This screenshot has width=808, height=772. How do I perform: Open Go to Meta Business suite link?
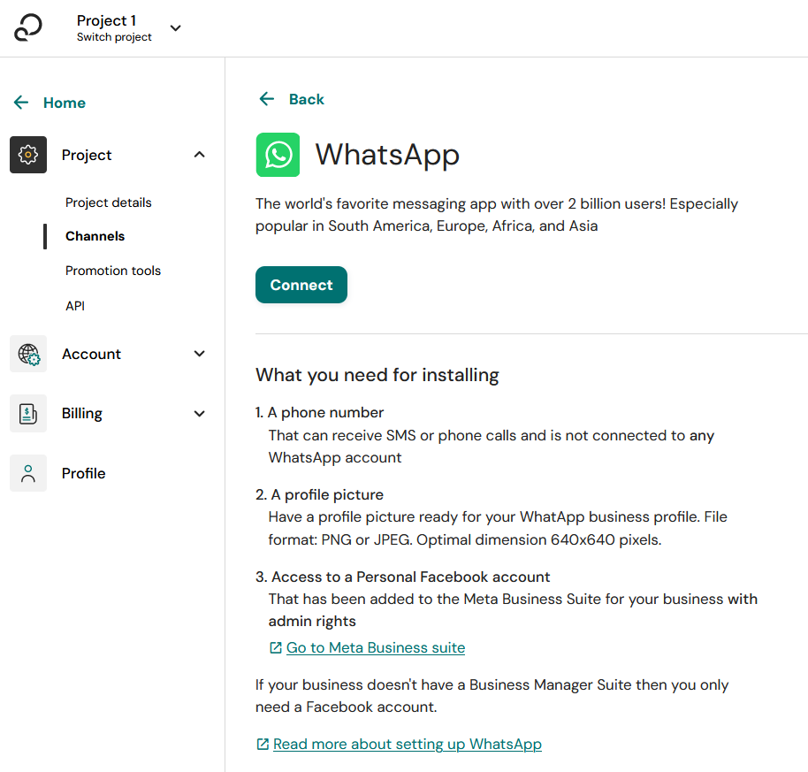(376, 648)
